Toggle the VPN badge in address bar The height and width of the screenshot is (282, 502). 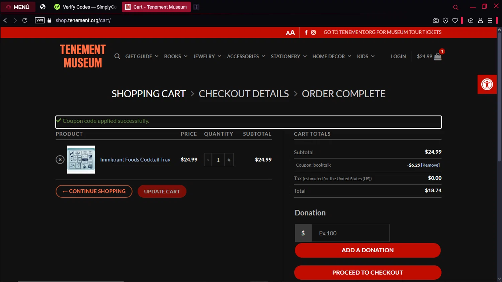pyautogui.click(x=40, y=20)
